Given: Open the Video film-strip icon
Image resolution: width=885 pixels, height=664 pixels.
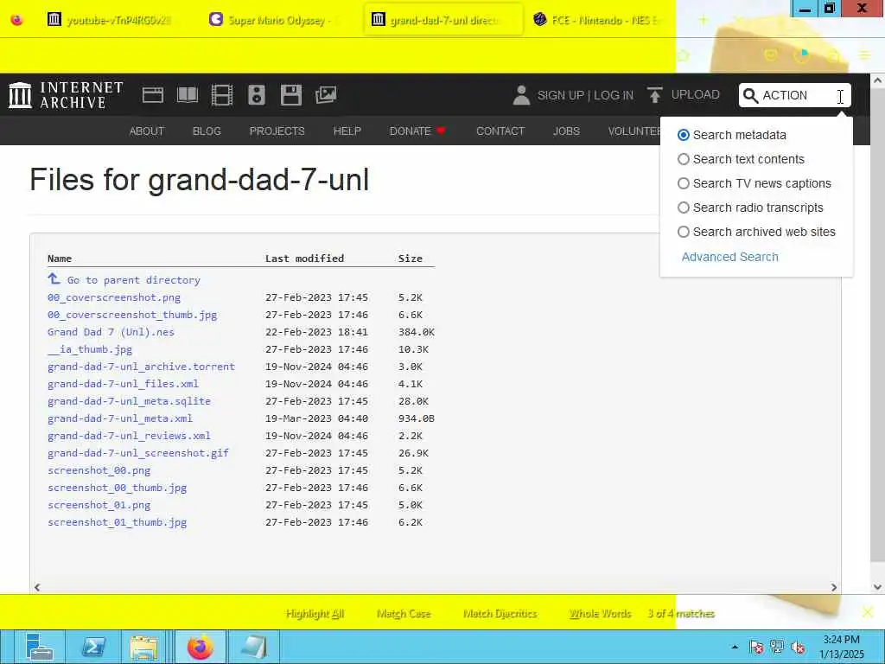Looking at the screenshot, I should [222, 95].
